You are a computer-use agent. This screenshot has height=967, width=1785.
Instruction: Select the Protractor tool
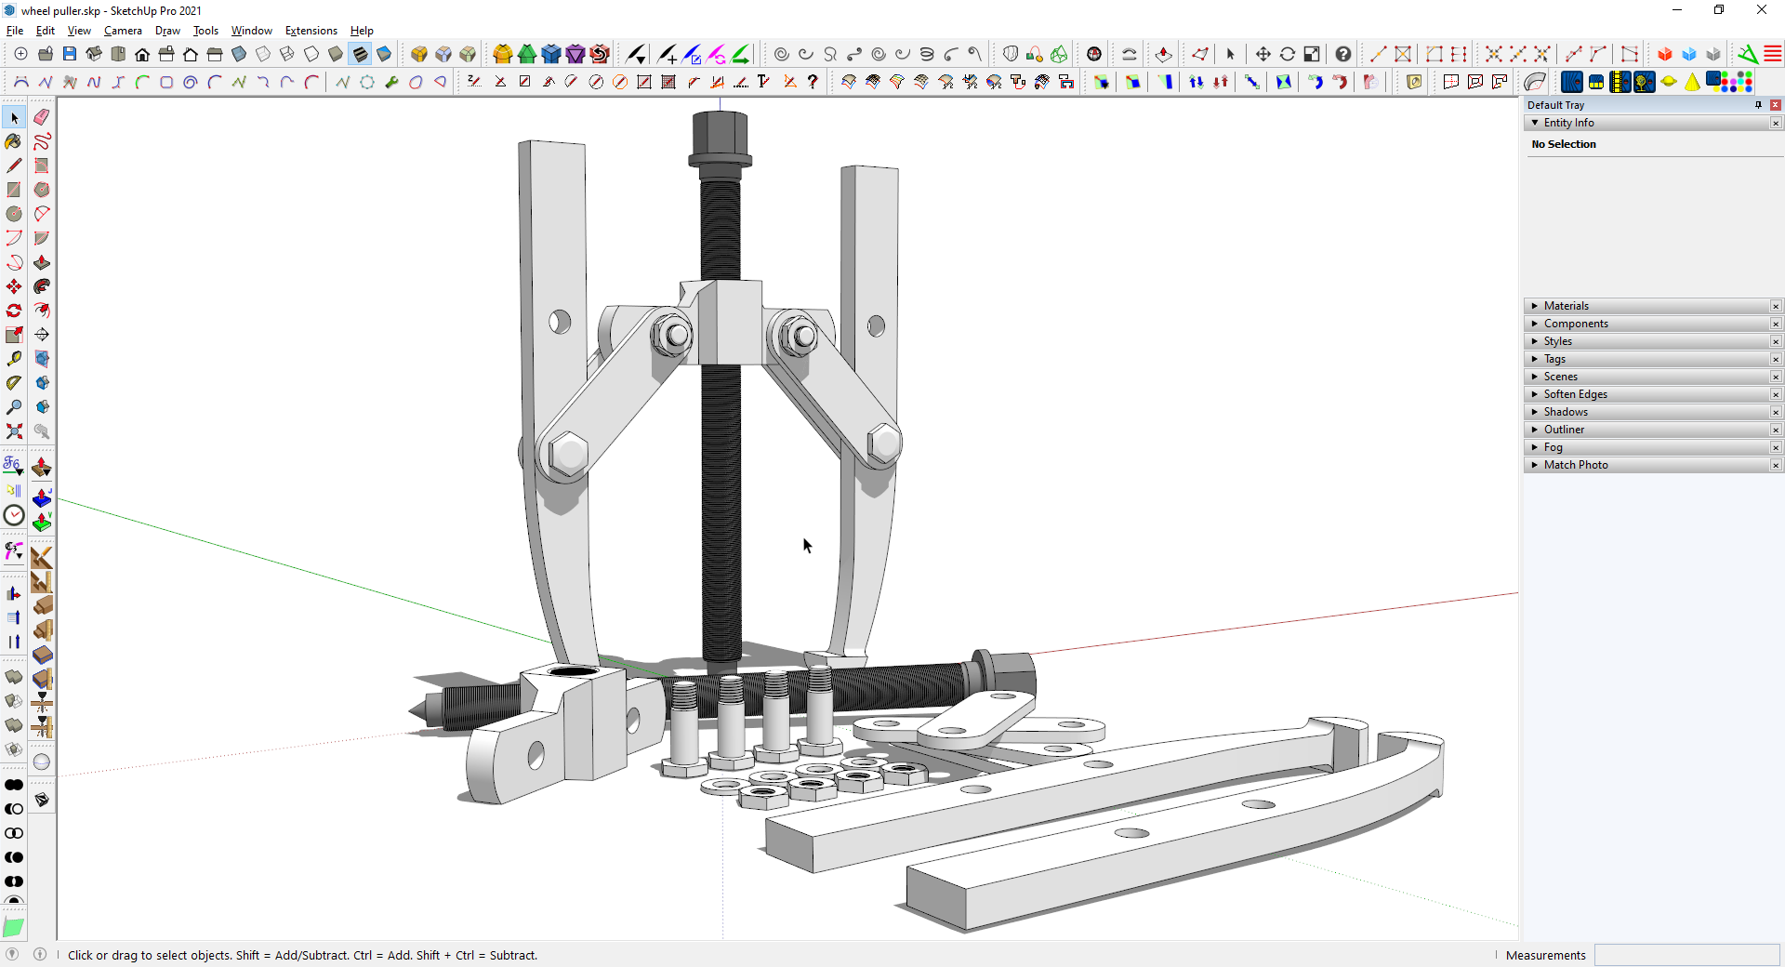[x=14, y=383]
